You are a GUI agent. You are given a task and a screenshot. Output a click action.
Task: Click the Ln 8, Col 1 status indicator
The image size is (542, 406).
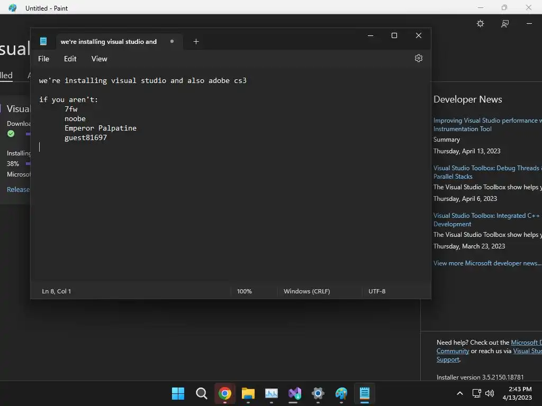click(56, 291)
